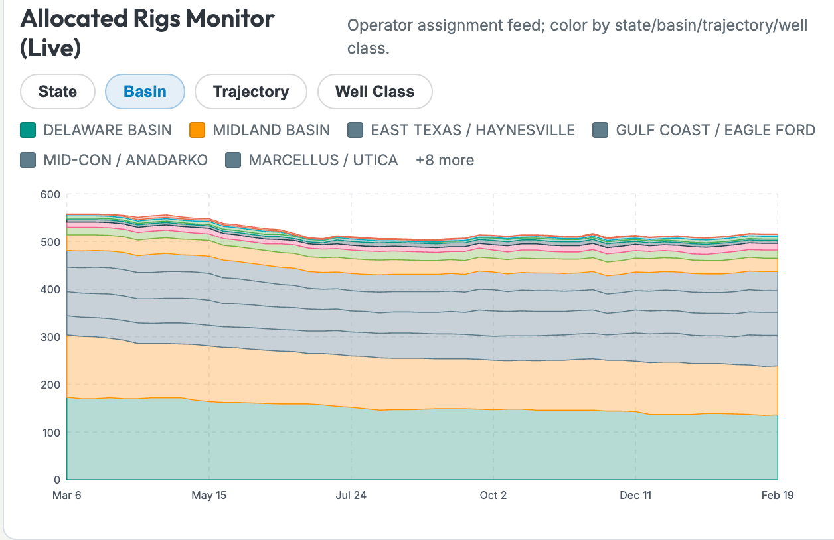Screen dimensions: 834x540
Task: Toggle EAST TEXAS / HAYNESVILLE legend label
Action: pyautogui.click(x=473, y=130)
